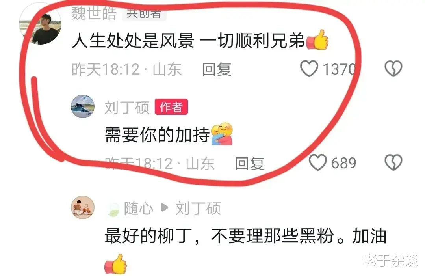425x276 pixels.
Task: Open username 魏世皓 profile
Action: (94, 13)
